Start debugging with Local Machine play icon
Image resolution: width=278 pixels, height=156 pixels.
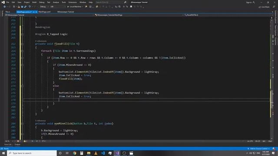(x=68, y=7)
